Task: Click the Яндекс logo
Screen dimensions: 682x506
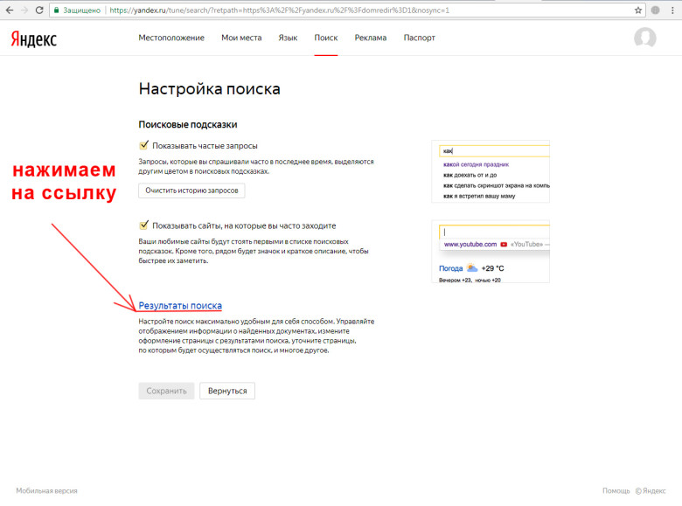Action: coord(34,38)
